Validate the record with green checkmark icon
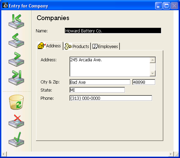The height and width of the screenshot is (158, 180). pos(16,139)
